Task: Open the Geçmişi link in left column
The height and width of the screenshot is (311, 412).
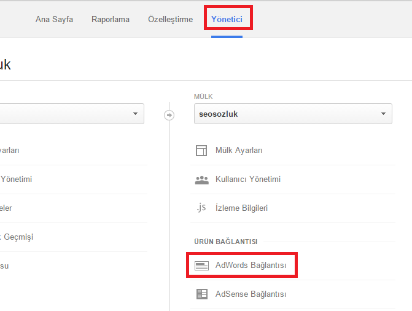Action: pyautogui.click(x=17, y=237)
